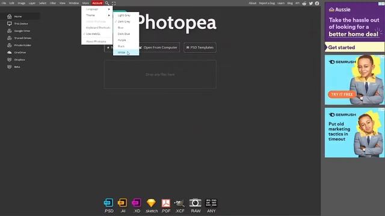Open the Home section in the sidebar
Viewport: 385px width, 216px height.
[x=20, y=16]
